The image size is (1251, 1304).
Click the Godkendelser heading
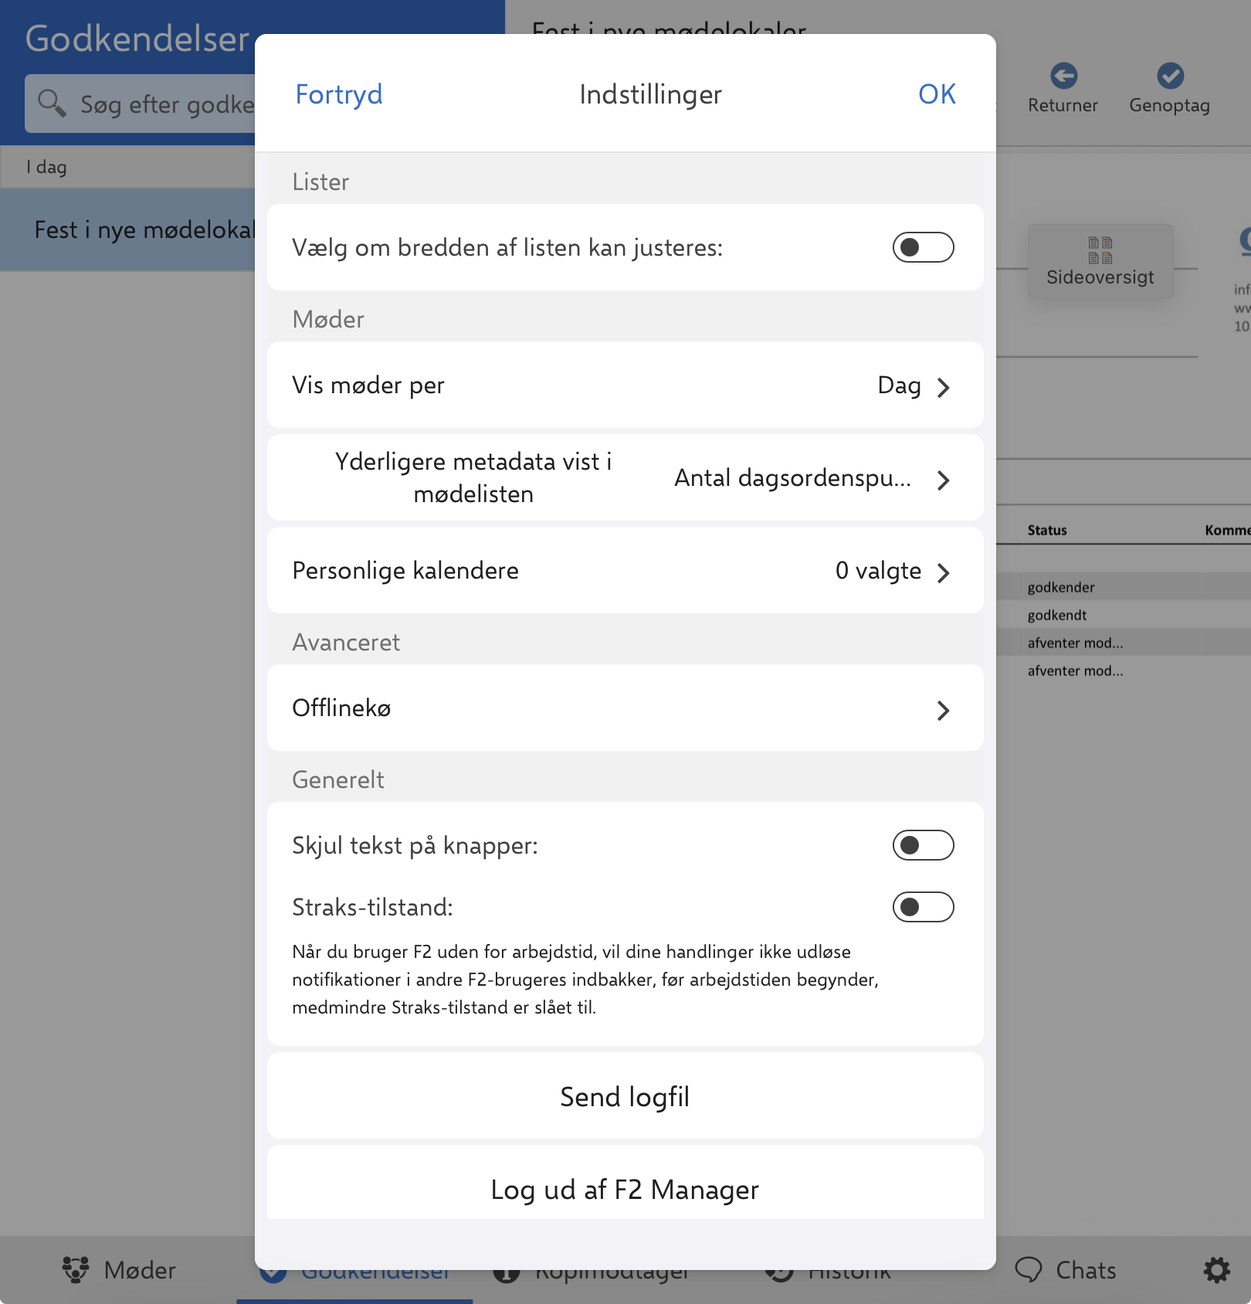pyautogui.click(x=137, y=39)
